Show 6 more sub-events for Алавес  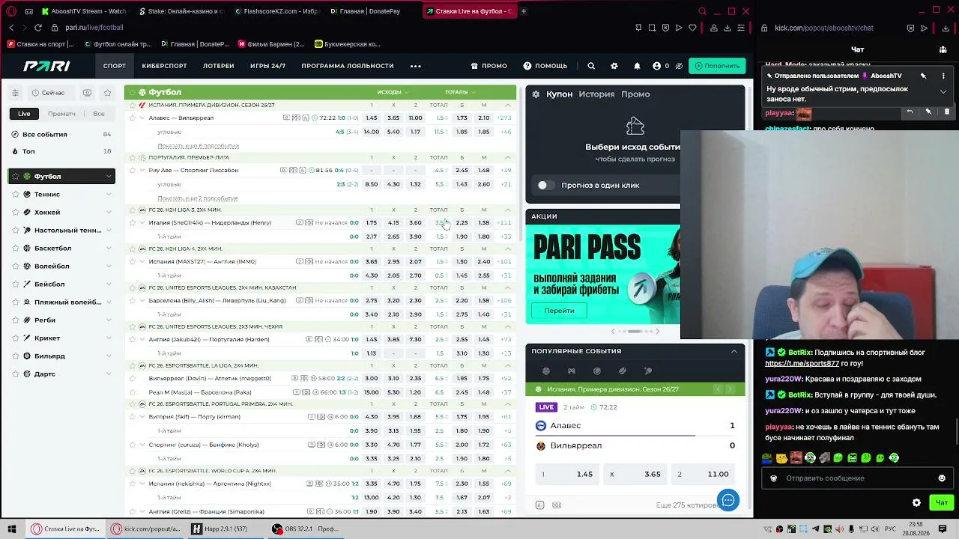tap(198, 146)
